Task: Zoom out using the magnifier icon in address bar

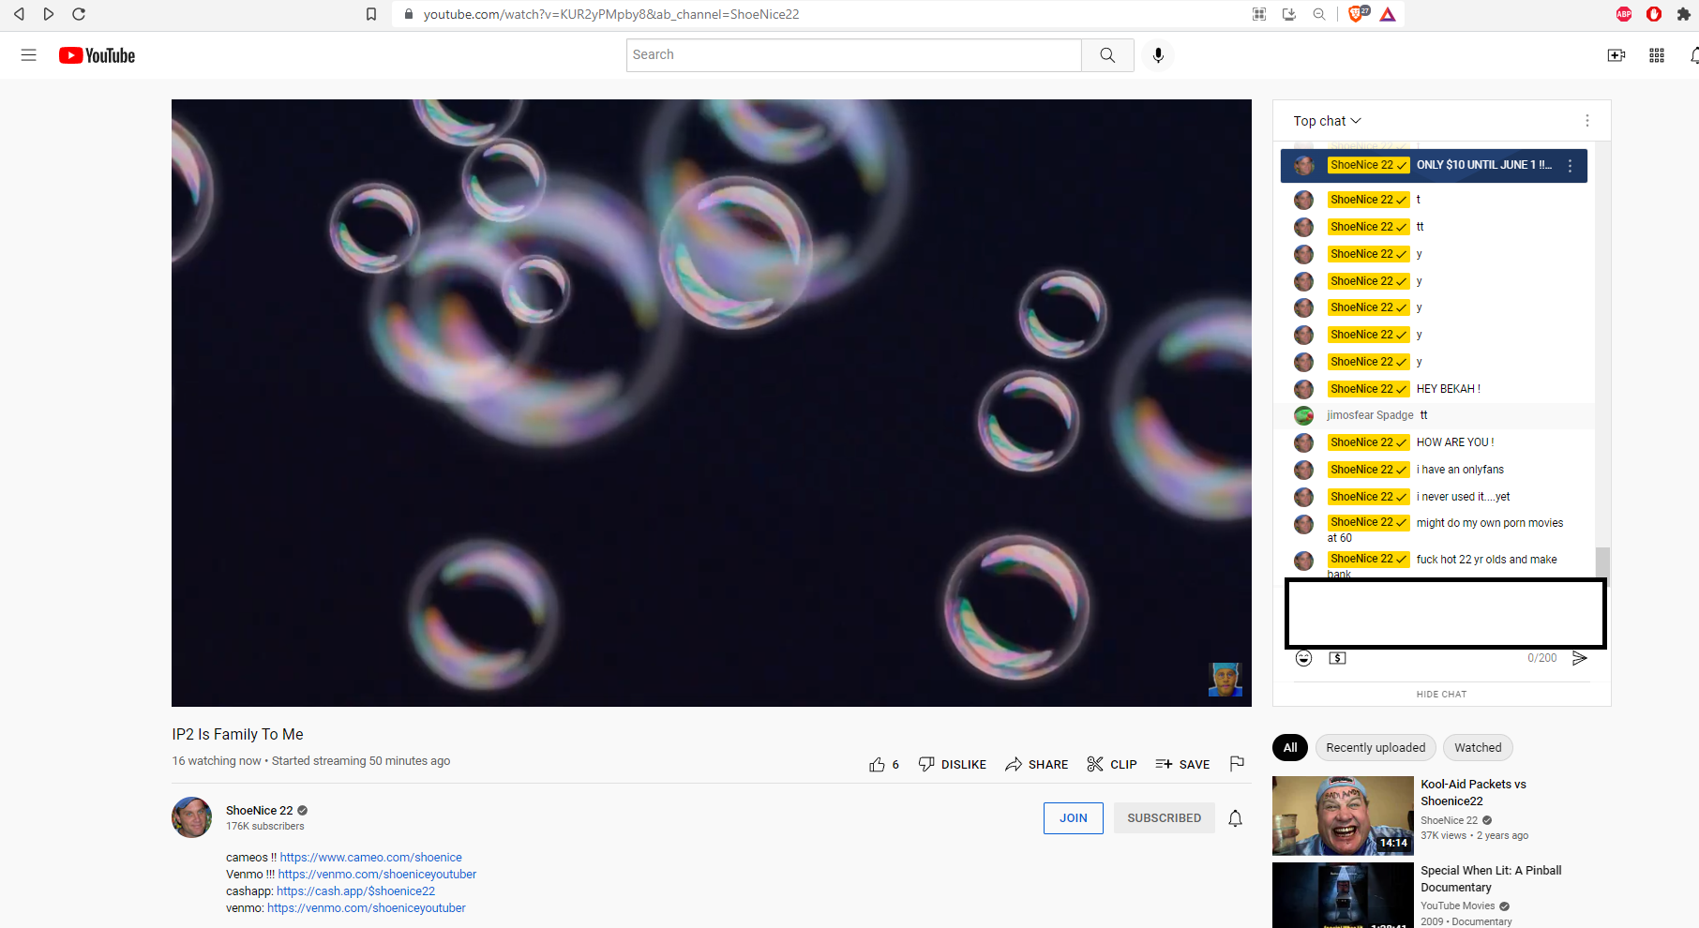Action: (x=1319, y=14)
